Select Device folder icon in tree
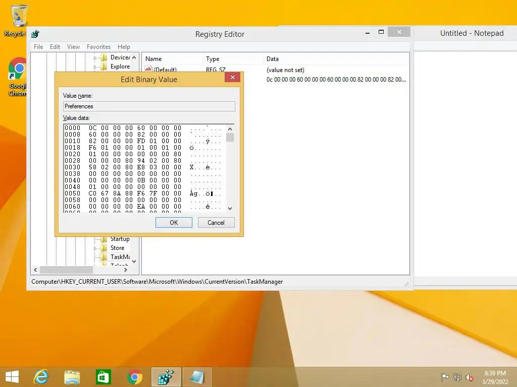The height and width of the screenshot is (387, 517). click(104, 57)
